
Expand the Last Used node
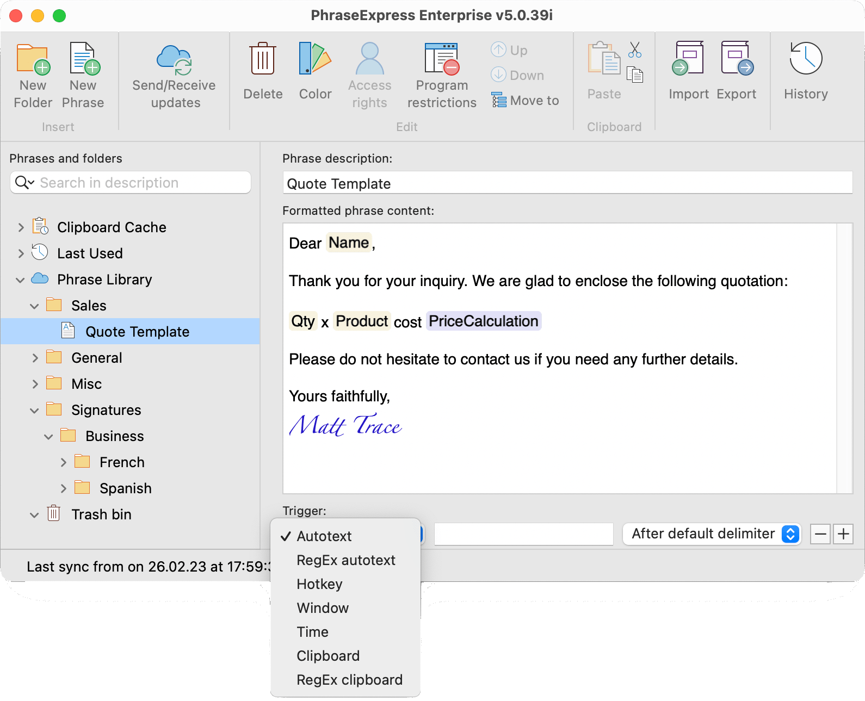(x=21, y=253)
